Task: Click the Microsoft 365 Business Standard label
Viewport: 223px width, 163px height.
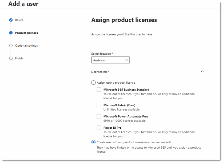Action: point(126,89)
